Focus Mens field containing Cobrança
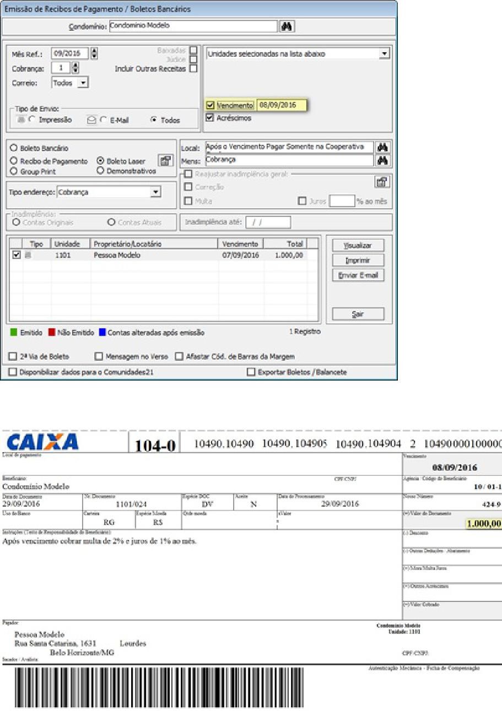 point(289,160)
